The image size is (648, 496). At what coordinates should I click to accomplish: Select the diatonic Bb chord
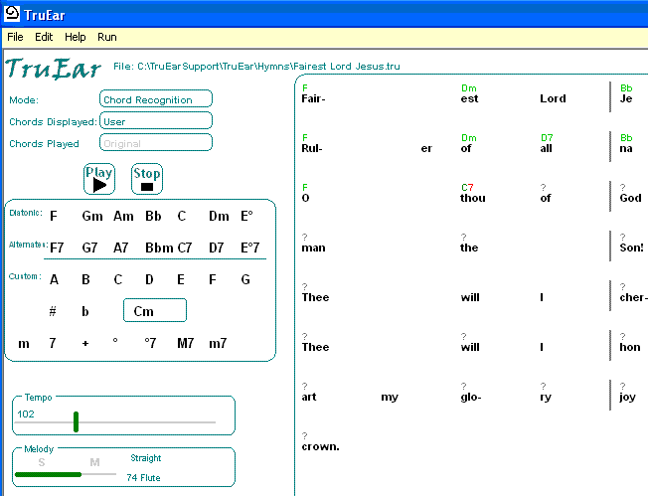click(153, 216)
